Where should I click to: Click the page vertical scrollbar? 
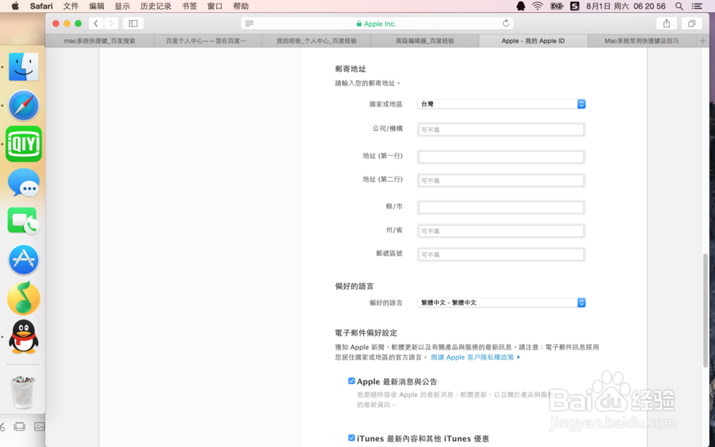tap(706, 310)
